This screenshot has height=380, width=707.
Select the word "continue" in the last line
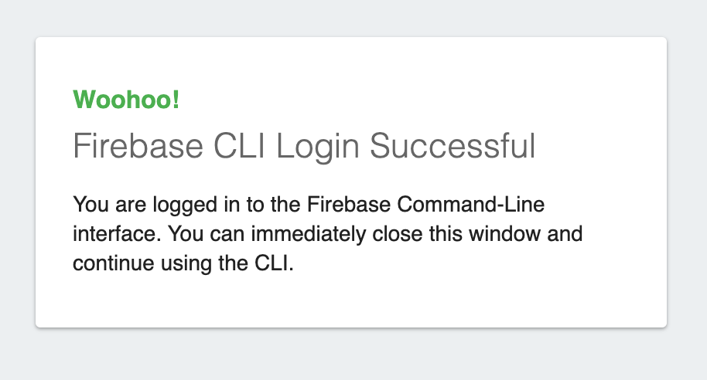[x=106, y=263]
